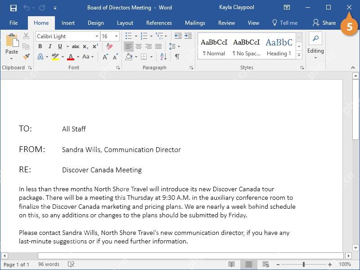Switch to Read Mode view
The width and height of the screenshot is (360, 270).
tap(231, 264)
